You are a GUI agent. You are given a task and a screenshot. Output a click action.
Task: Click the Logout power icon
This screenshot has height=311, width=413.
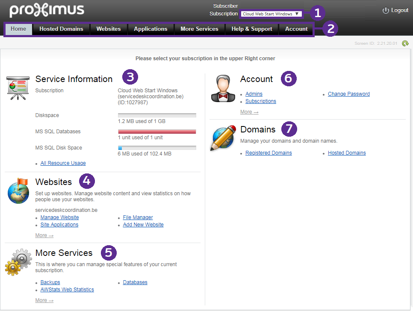[x=386, y=10]
